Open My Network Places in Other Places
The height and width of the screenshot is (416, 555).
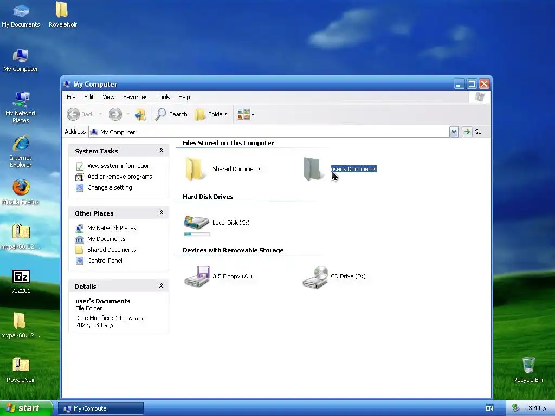point(112,228)
